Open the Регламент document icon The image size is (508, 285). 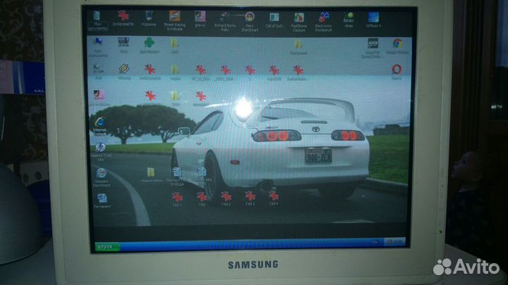(x=102, y=201)
